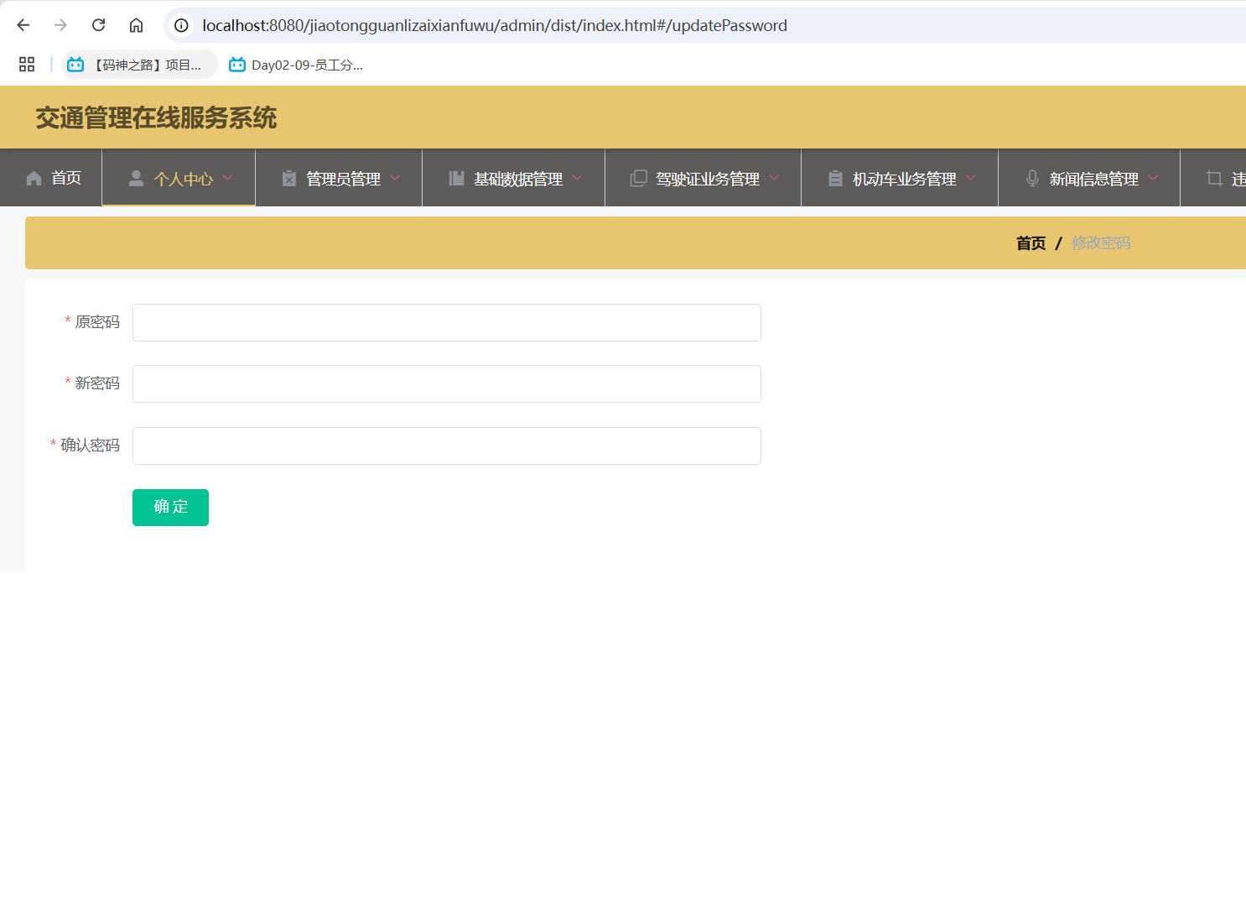Viewport: 1246px width, 907px height.
Task: Expand the 基础数据管理 dropdown chevron
Action: 577,179
